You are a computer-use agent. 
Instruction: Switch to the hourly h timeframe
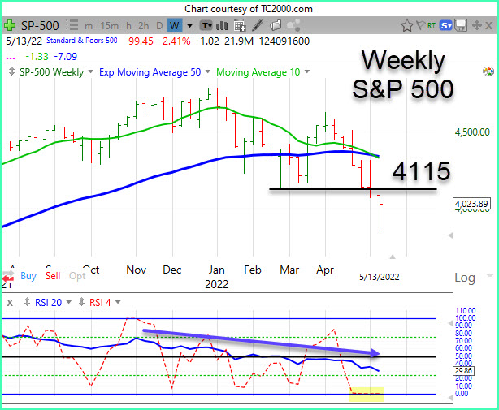click(x=128, y=26)
